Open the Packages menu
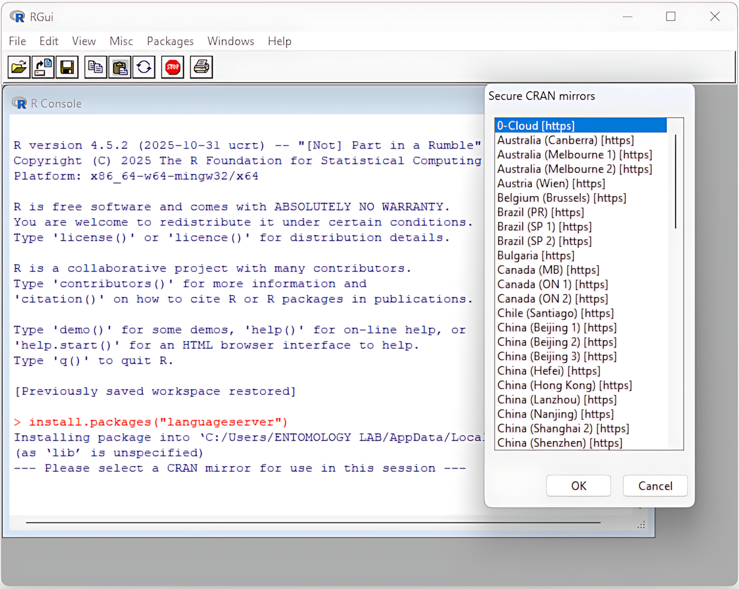This screenshot has height=589, width=739. point(170,41)
